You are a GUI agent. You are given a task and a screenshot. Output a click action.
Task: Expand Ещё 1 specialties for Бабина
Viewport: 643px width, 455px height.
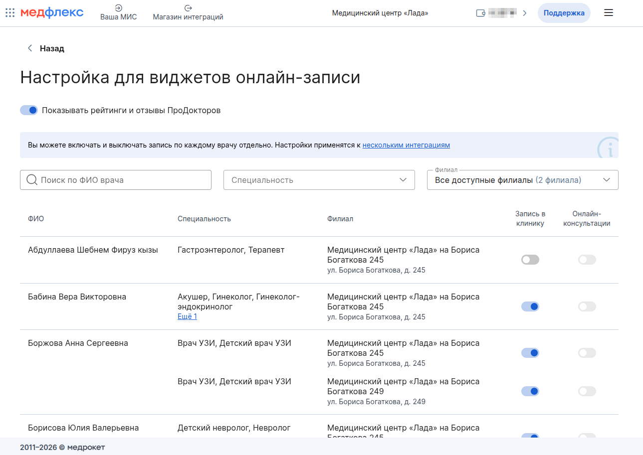(x=187, y=316)
